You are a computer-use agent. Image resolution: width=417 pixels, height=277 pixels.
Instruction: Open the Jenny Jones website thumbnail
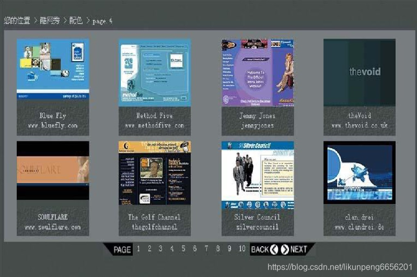pos(258,73)
